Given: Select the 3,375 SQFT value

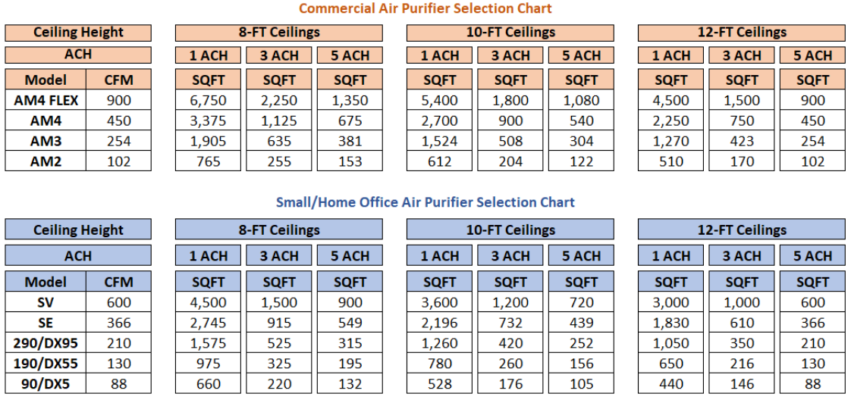Looking at the screenshot, I should tap(209, 120).
